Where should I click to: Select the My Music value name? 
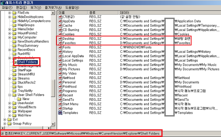click(70, 65)
